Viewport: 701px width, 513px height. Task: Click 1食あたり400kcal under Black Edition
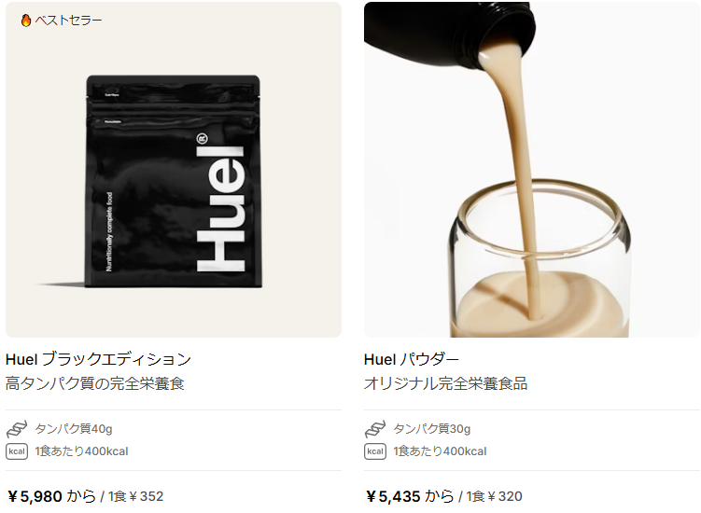(81, 451)
